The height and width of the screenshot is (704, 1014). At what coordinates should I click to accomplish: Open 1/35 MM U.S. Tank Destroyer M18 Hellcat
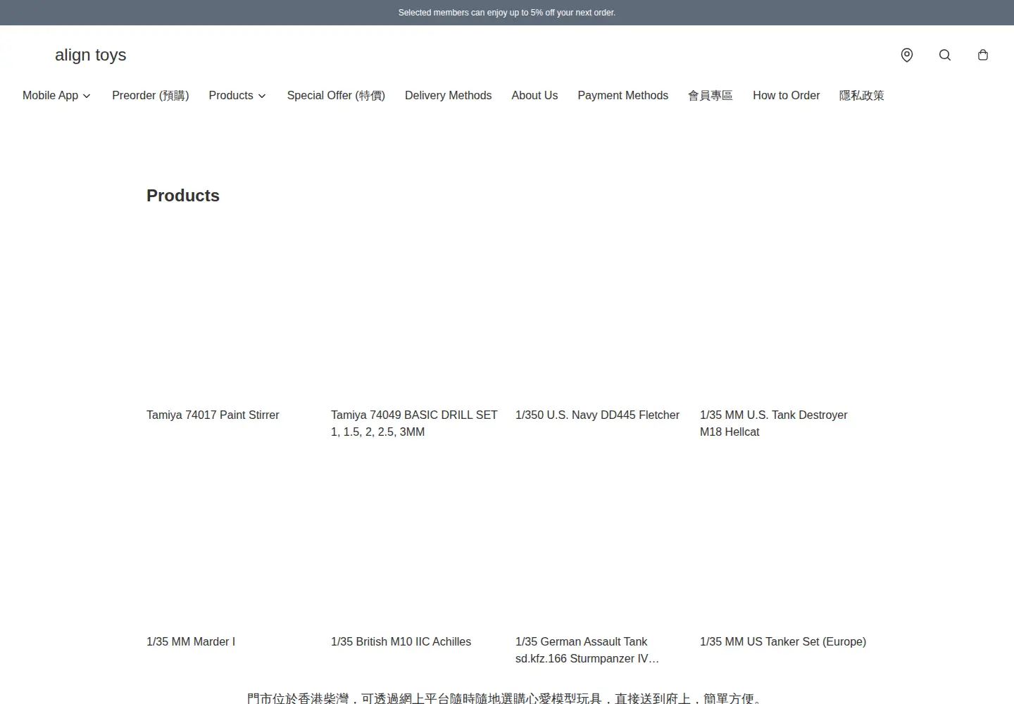tap(773, 424)
